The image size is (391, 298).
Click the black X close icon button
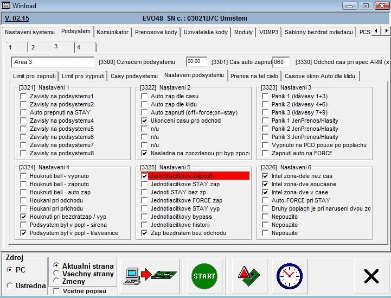[x=371, y=276]
